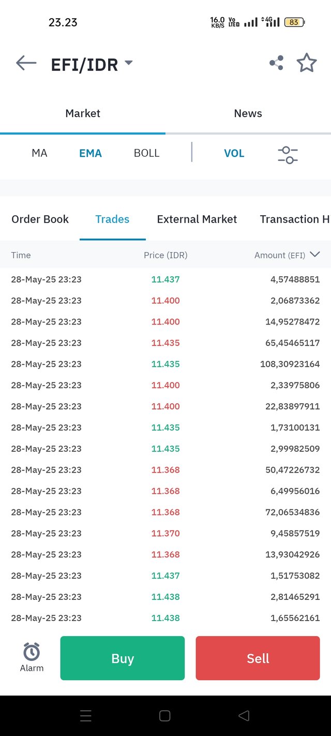The height and width of the screenshot is (736, 331).
Task: Toggle the VOL indicator
Action: click(x=234, y=153)
